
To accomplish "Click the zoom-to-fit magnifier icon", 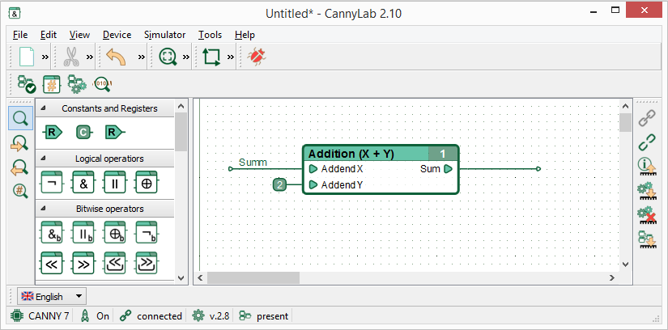I will click(x=168, y=56).
